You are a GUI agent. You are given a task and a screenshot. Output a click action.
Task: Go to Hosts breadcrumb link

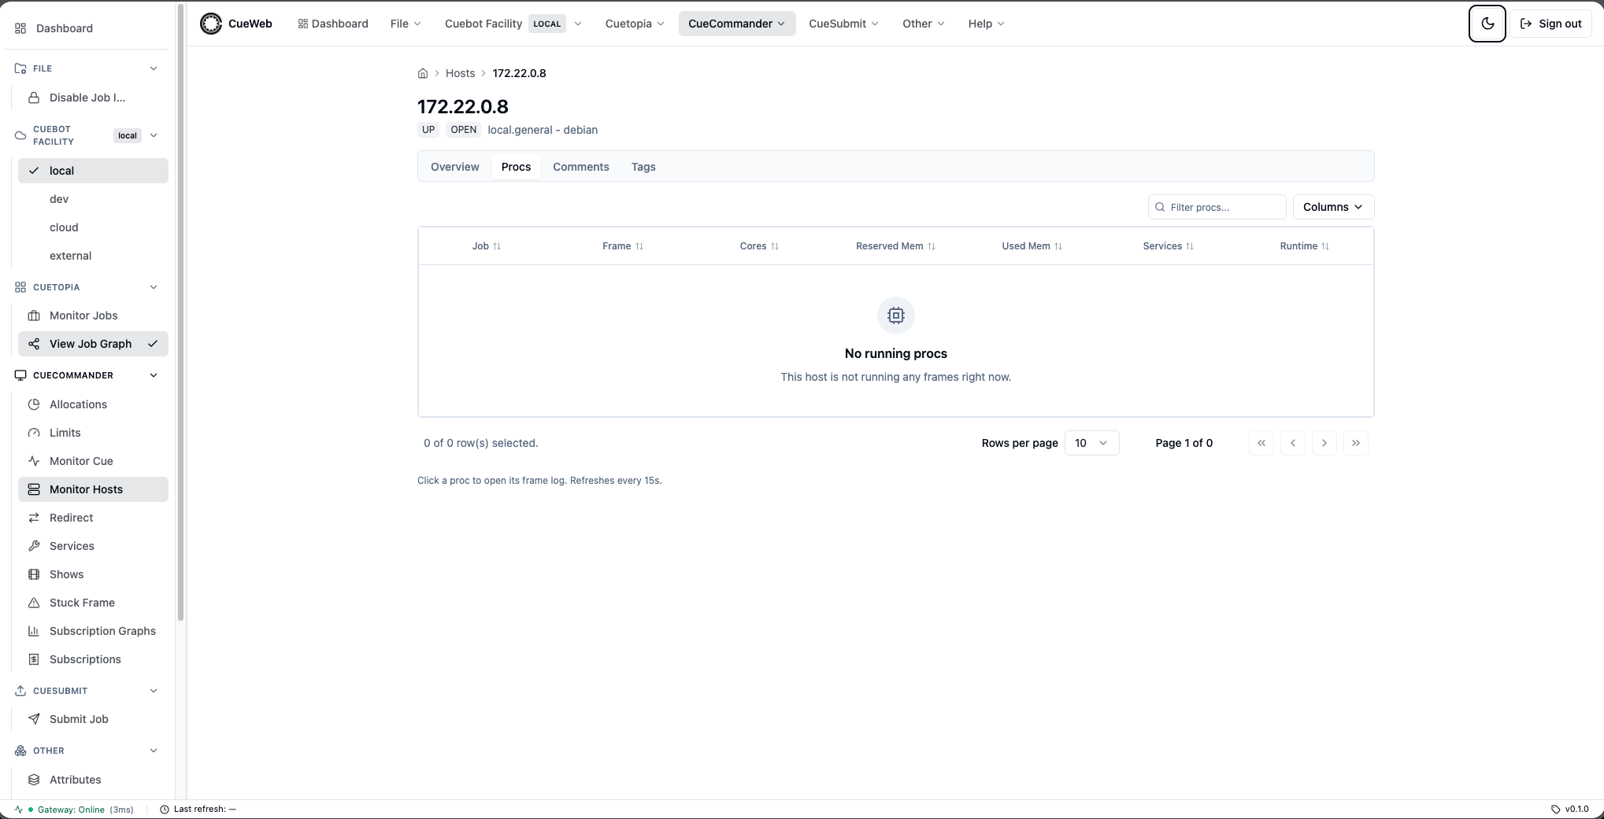[x=460, y=73]
